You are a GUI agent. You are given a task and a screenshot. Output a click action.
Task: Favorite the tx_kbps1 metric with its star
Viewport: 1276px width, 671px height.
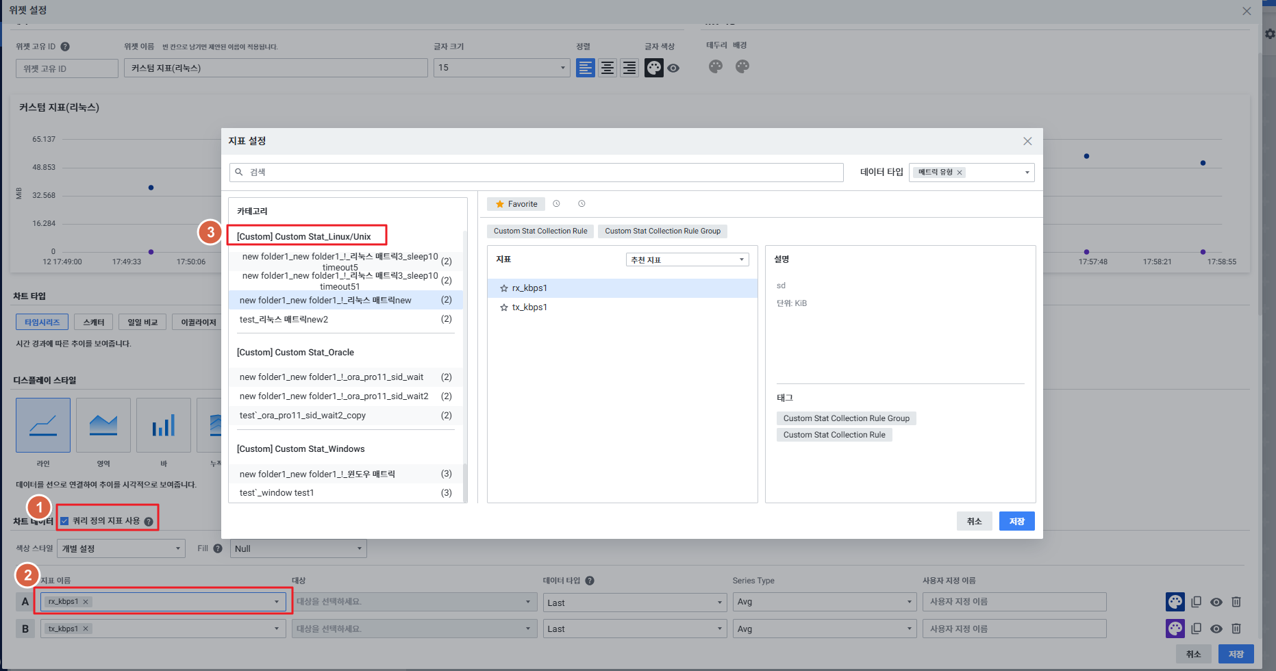tap(504, 307)
